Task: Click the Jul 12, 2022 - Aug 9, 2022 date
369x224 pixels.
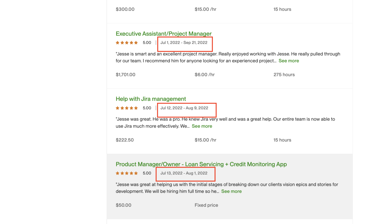Action: click(184, 108)
